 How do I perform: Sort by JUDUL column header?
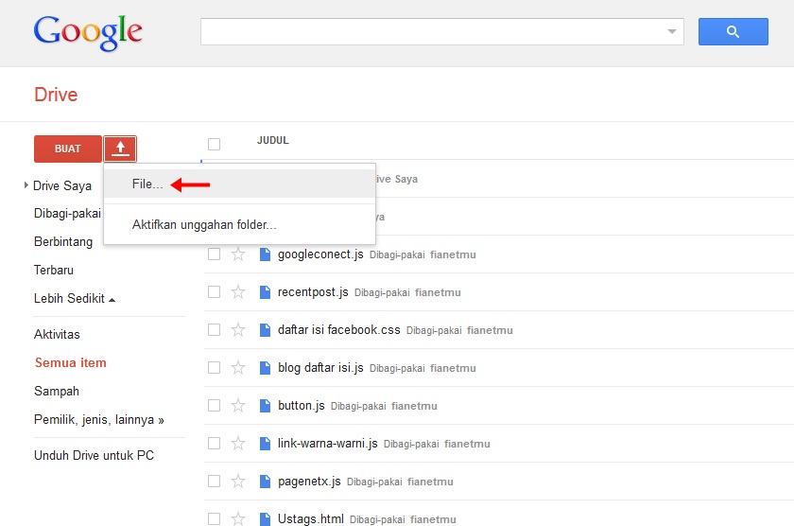click(x=273, y=140)
